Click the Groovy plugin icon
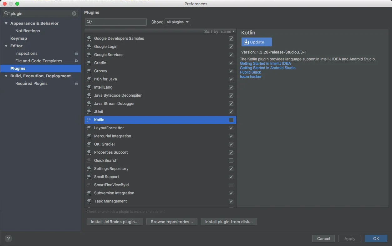Image resolution: width=392 pixels, height=246 pixels. click(x=89, y=71)
